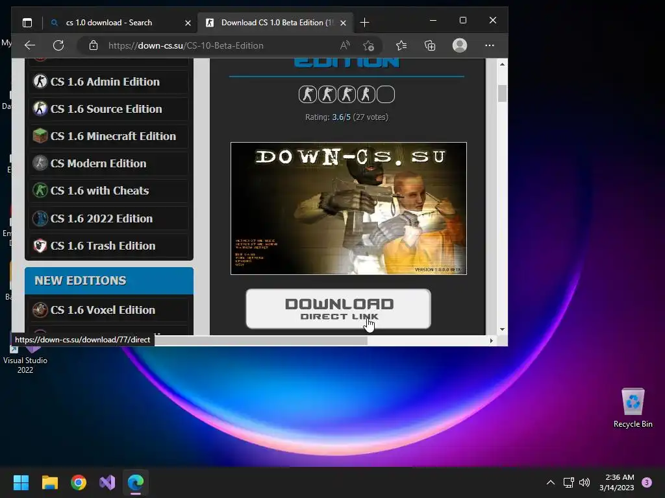Click the down-cs.su game preview image
Screen dimensions: 665x498
pos(349,208)
